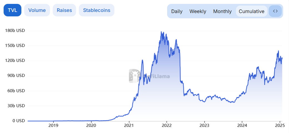This screenshot has width=289, height=133.
Task: Click the 2025 x-axis label
Action: [x=280, y=125]
